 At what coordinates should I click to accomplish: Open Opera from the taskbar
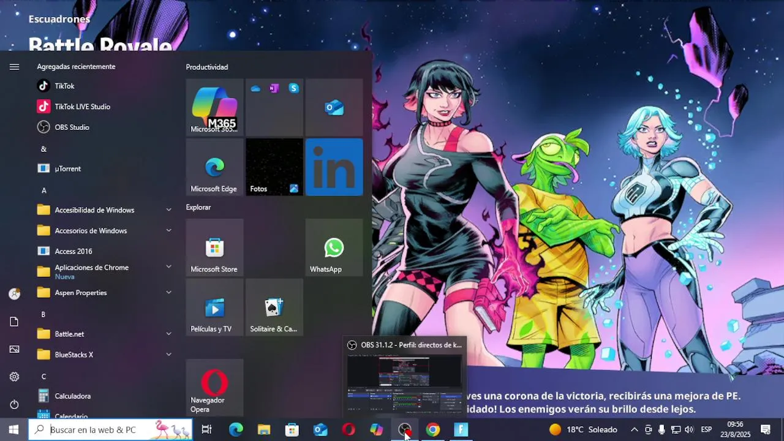pyautogui.click(x=349, y=430)
